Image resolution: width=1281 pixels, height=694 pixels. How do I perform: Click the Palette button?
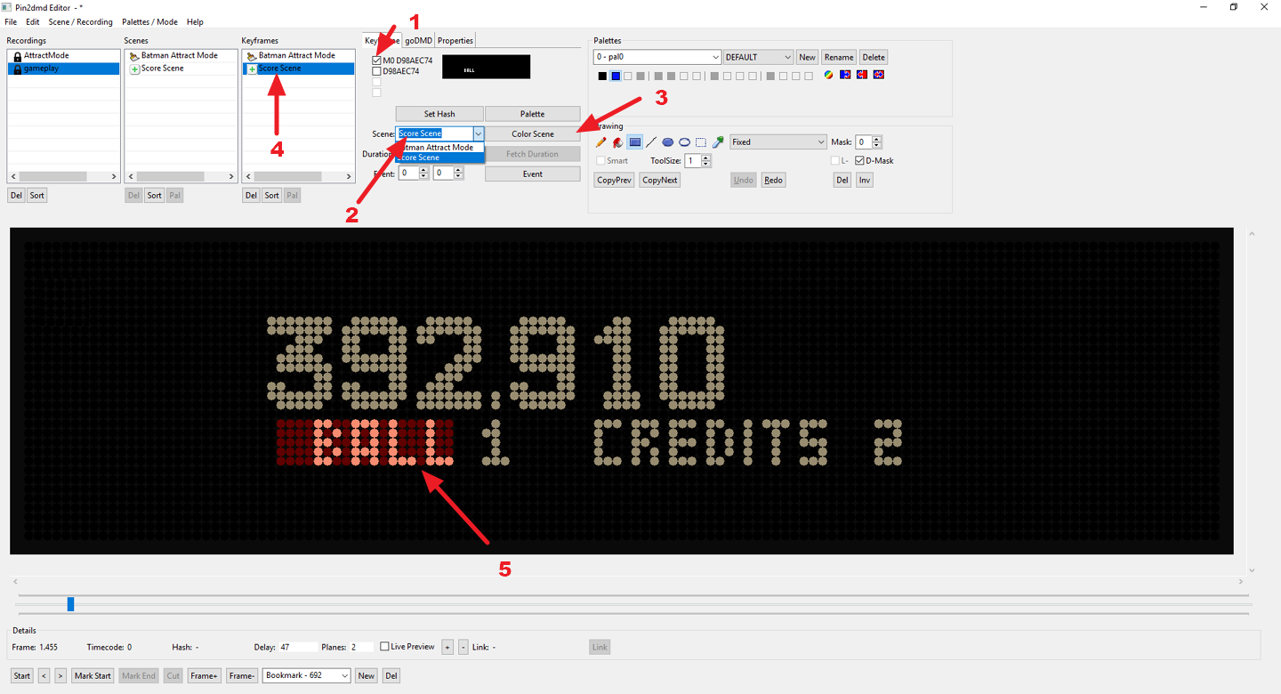[533, 114]
